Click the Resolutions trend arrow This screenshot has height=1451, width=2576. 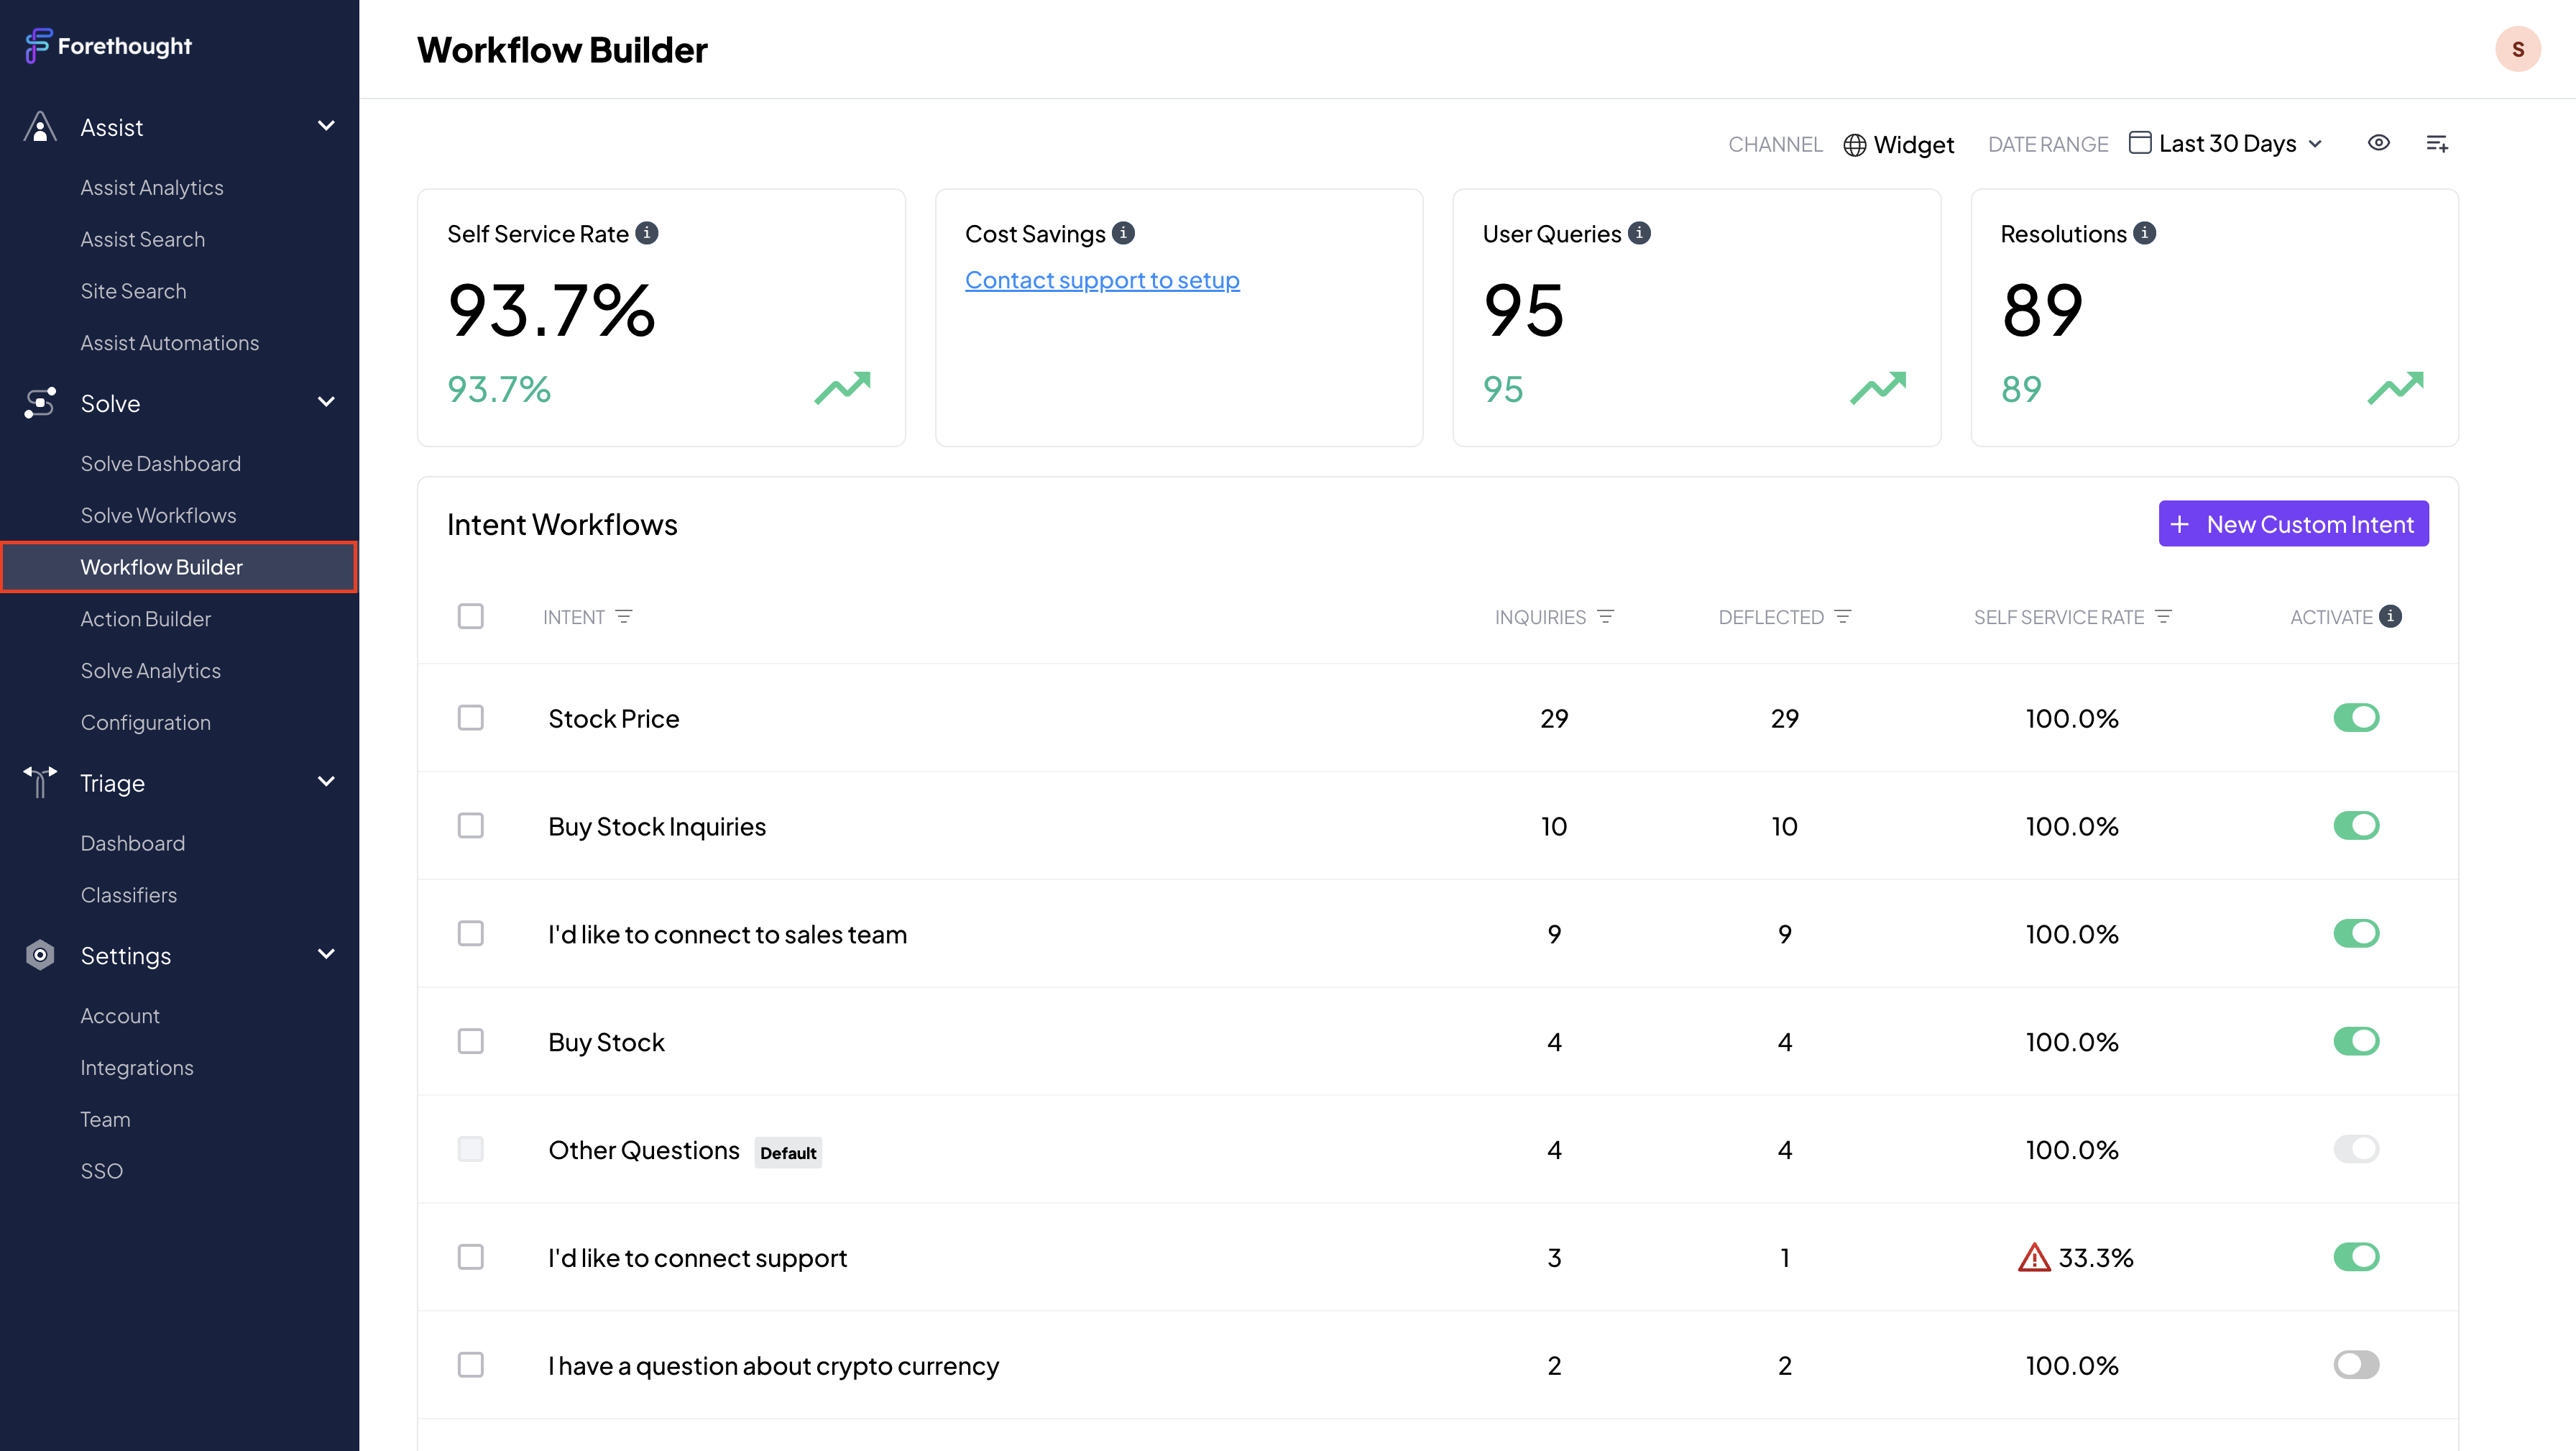[x=2396, y=388]
